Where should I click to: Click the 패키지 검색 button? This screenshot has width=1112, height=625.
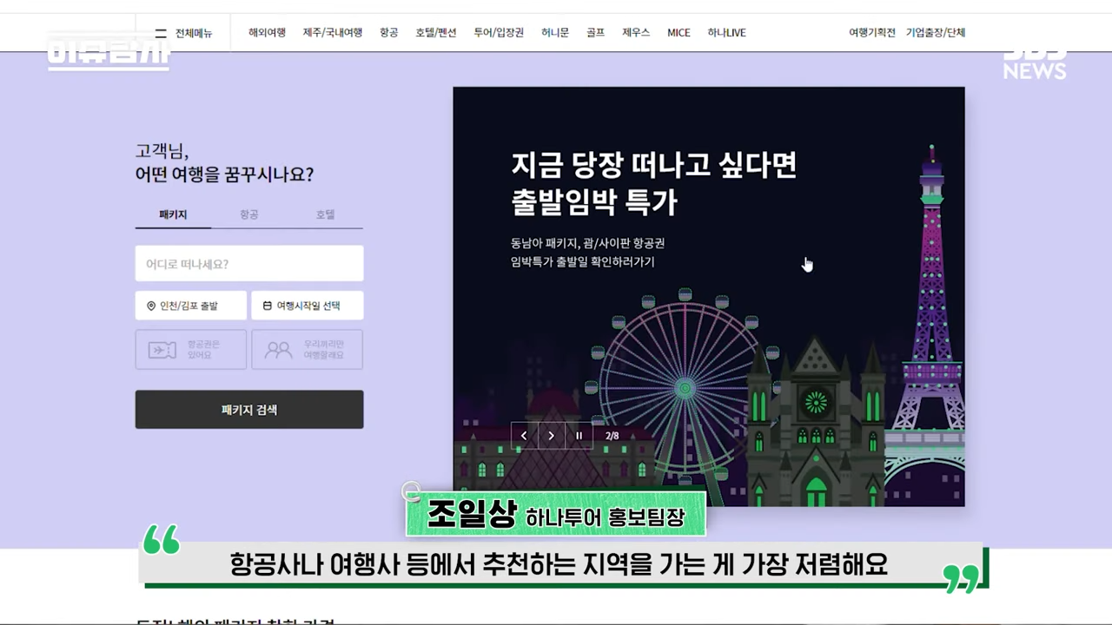(249, 409)
